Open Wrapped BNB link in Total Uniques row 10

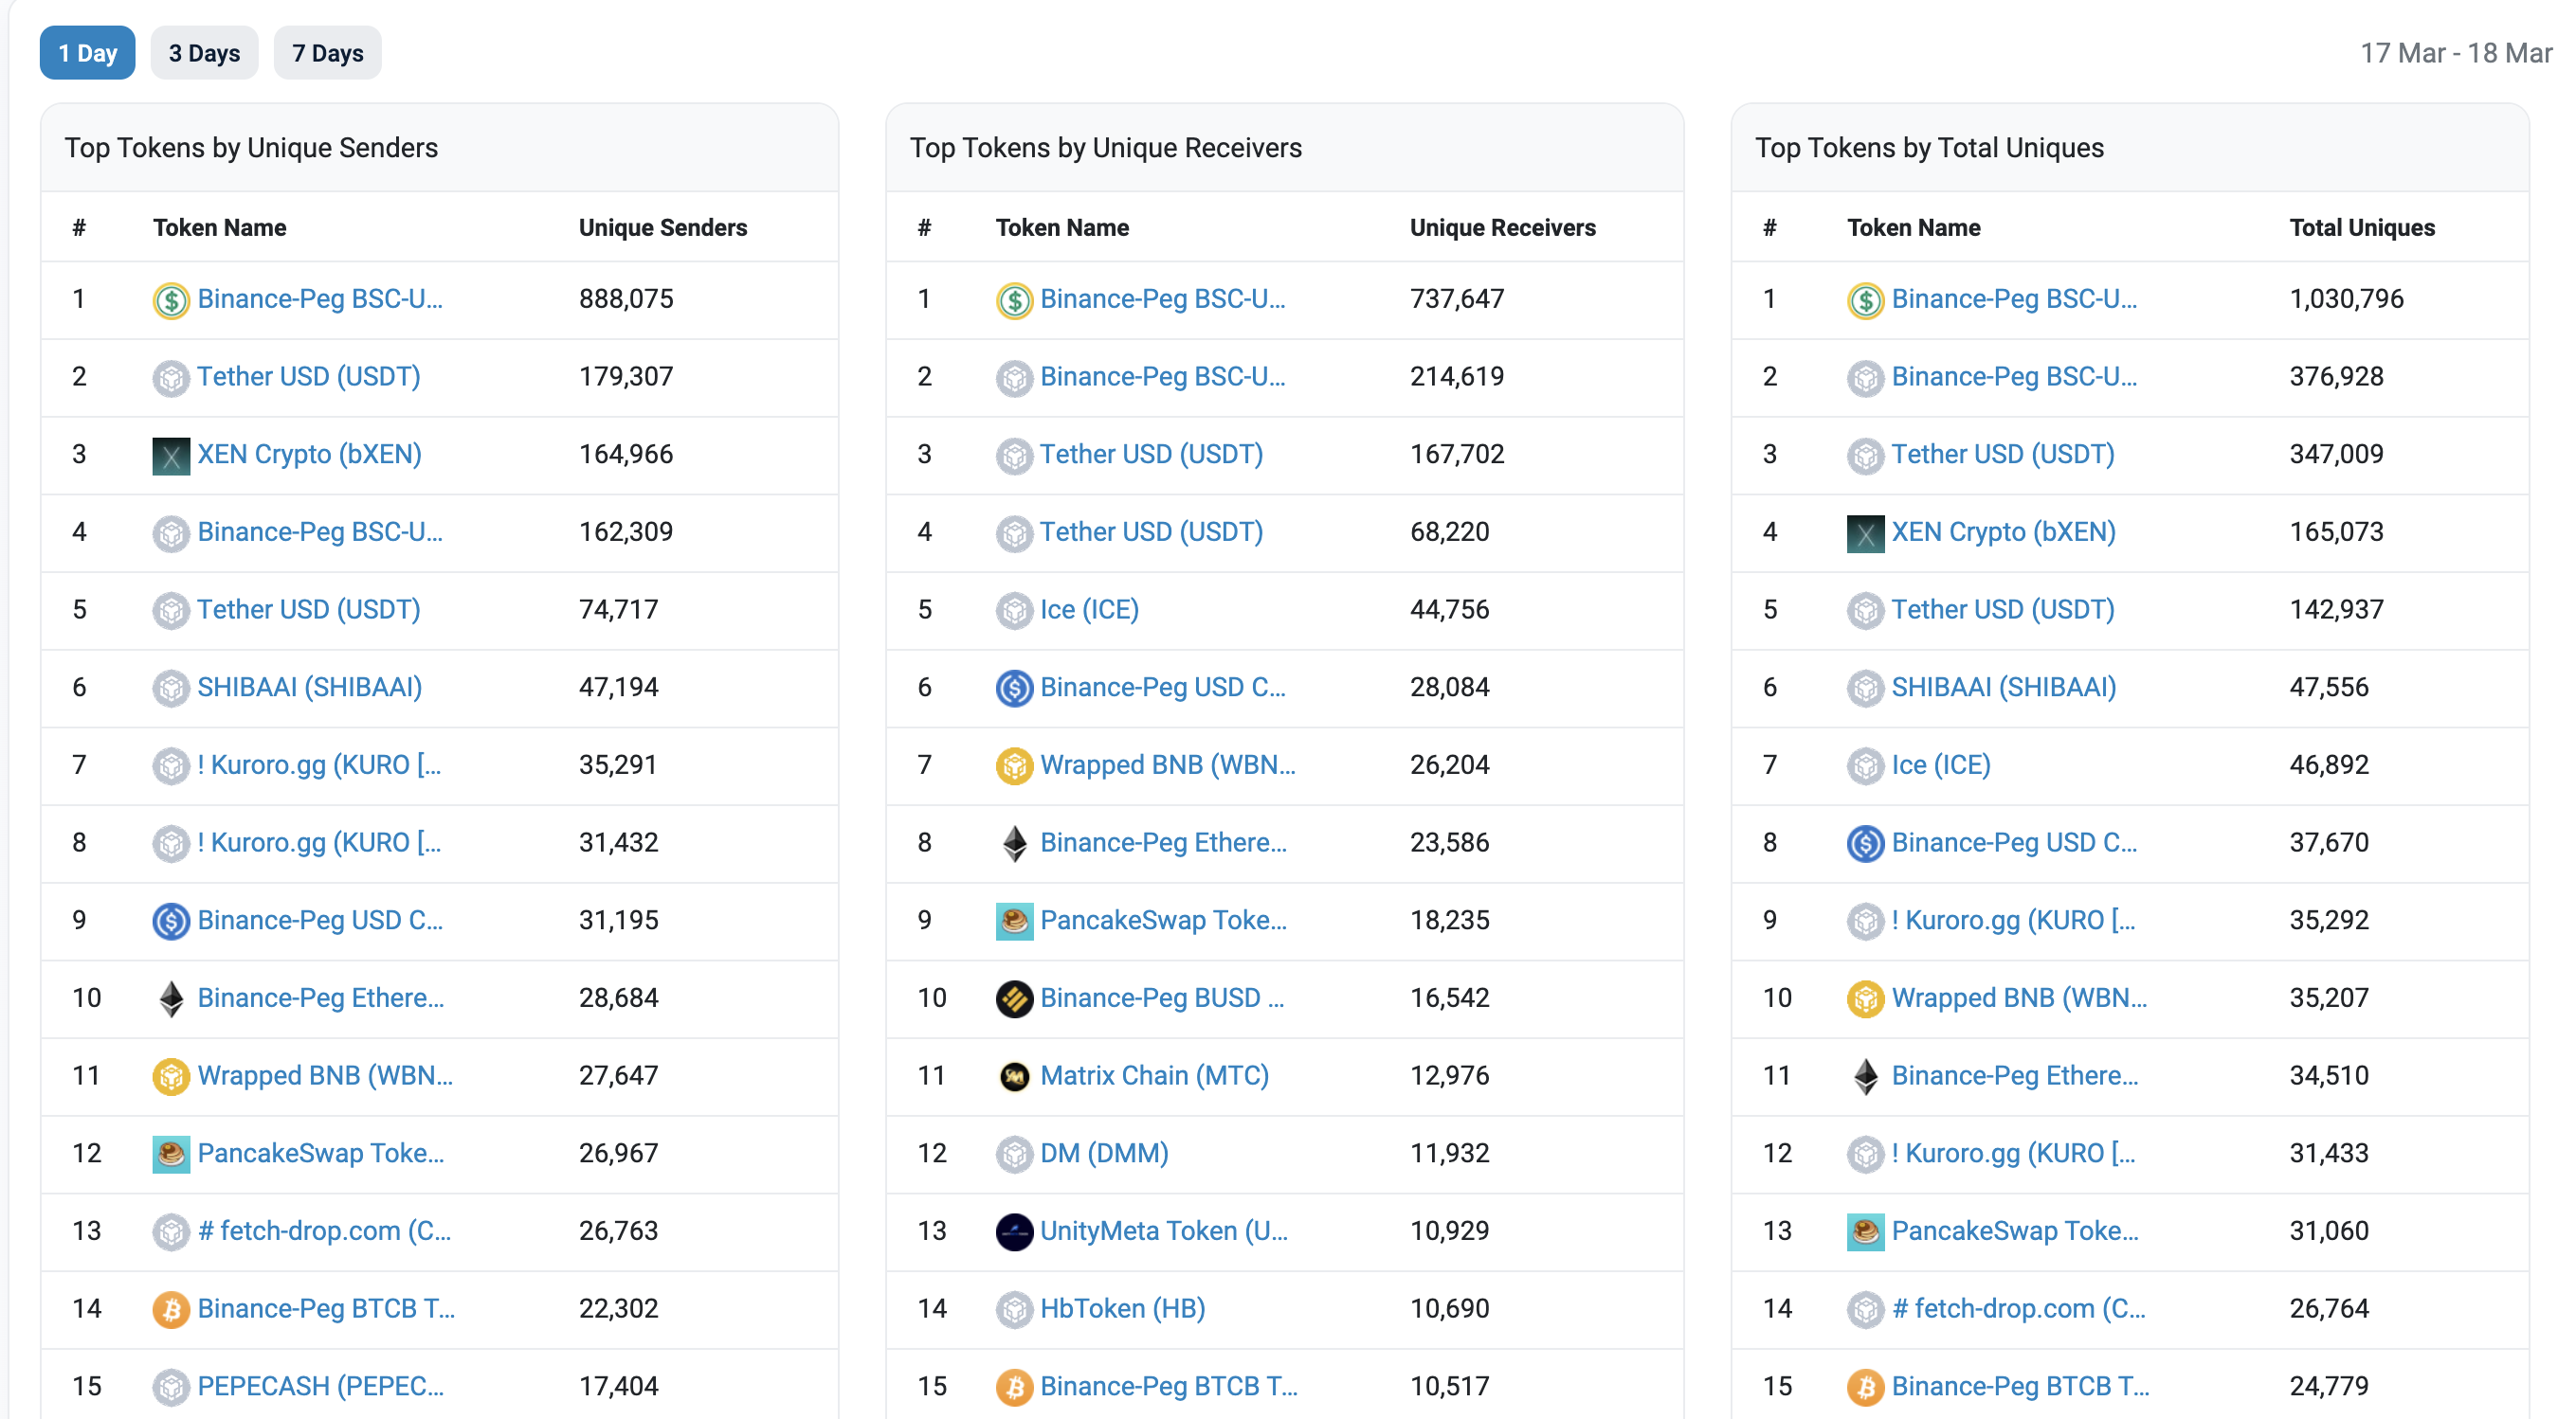coord(2019,998)
